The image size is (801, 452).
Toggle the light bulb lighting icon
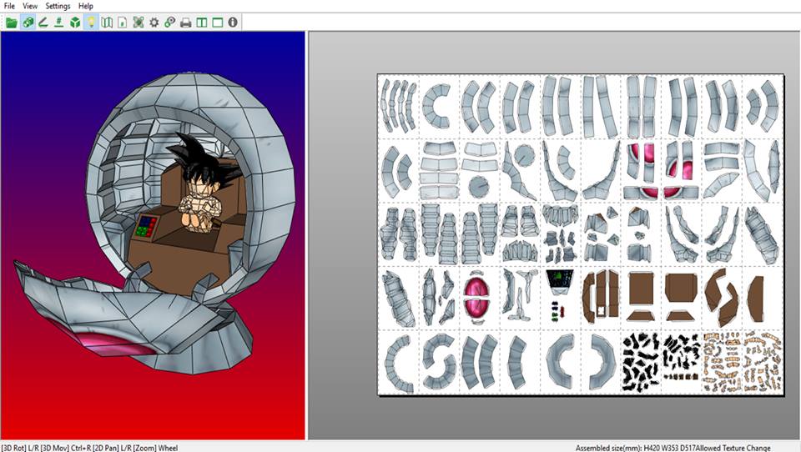(x=91, y=23)
